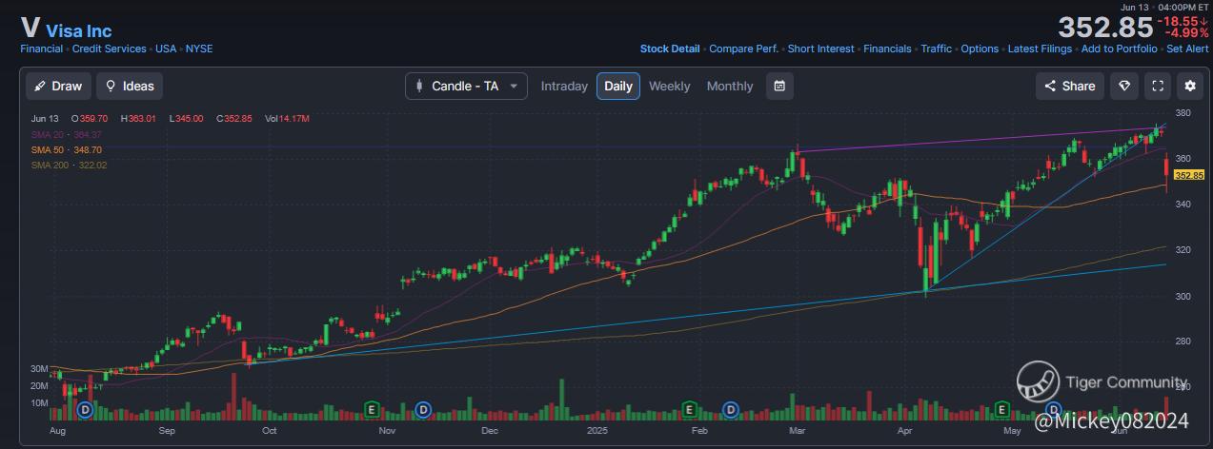Open the Ideas lightbulb button

click(x=130, y=86)
